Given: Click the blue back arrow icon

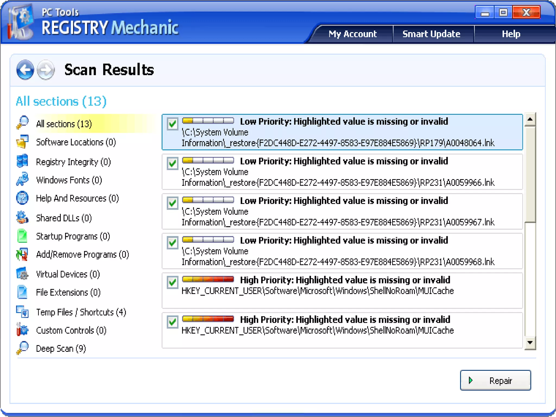Looking at the screenshot, I should [25, 70].
